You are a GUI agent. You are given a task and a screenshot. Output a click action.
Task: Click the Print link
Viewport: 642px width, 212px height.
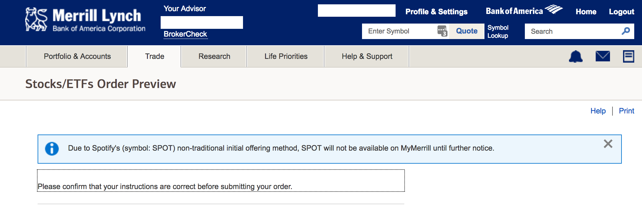626,111
